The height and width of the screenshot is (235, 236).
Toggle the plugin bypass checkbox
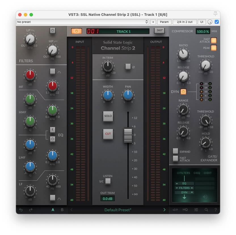click(x=217, y=22)
